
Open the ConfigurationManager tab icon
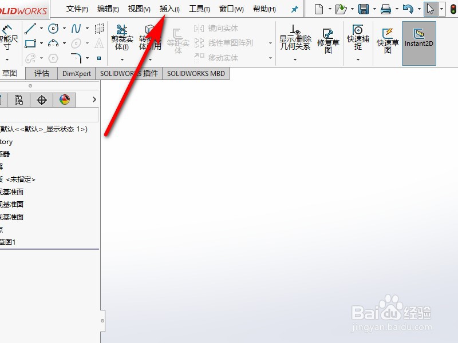[19, 99]
